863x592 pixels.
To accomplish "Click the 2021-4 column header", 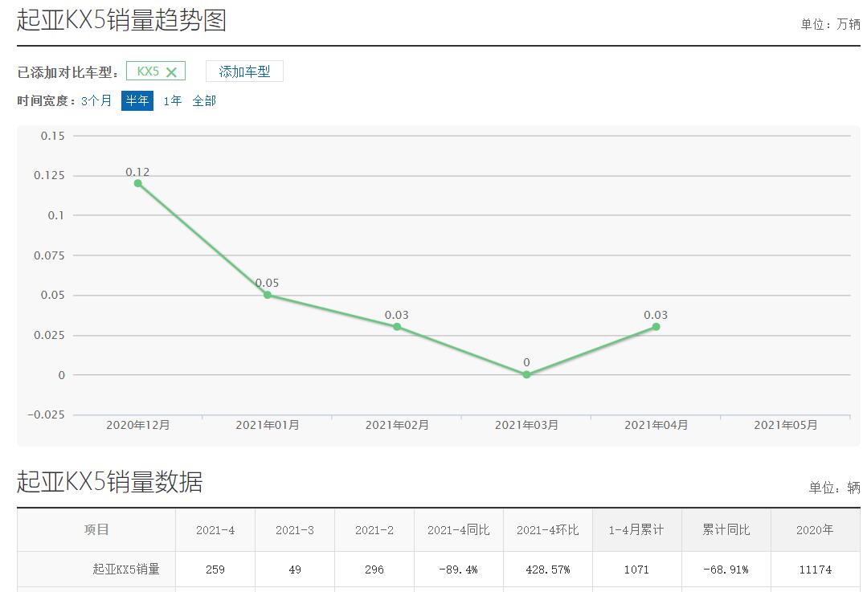I will pos(215,530).
